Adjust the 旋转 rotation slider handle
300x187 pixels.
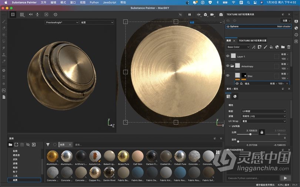238,142
